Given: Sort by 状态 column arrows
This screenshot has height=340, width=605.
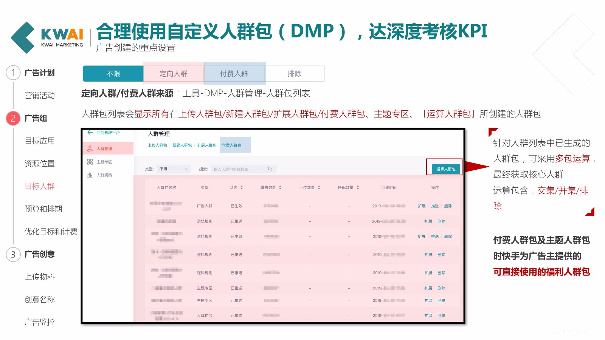Looking at the screenshot, I should [242, 187].
